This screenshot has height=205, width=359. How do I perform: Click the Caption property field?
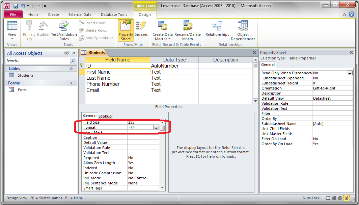143,137
